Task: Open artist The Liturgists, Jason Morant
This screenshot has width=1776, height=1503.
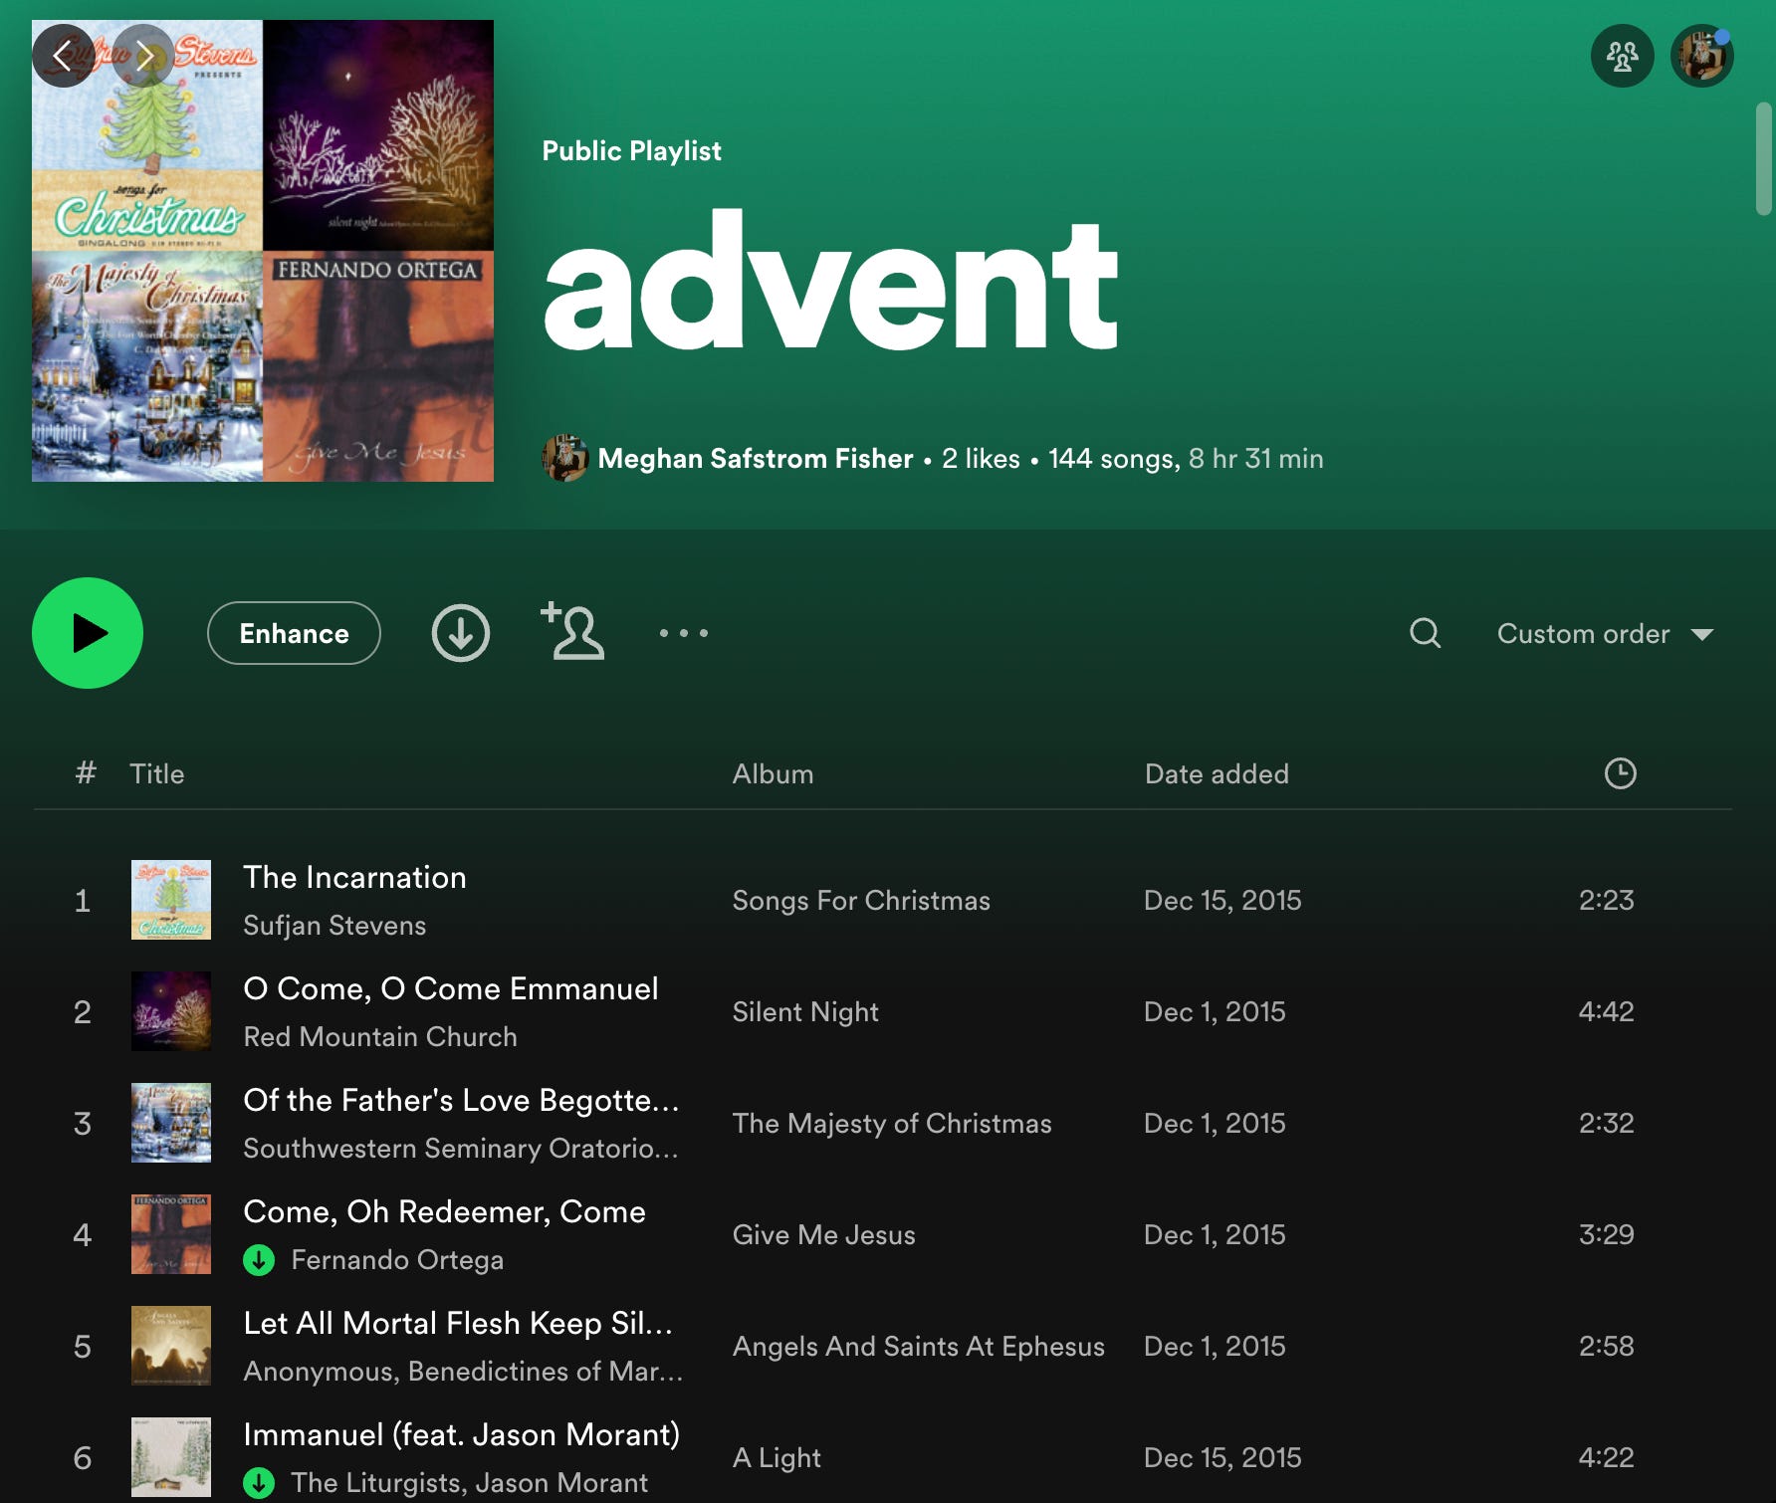Action: (470, 1482)
